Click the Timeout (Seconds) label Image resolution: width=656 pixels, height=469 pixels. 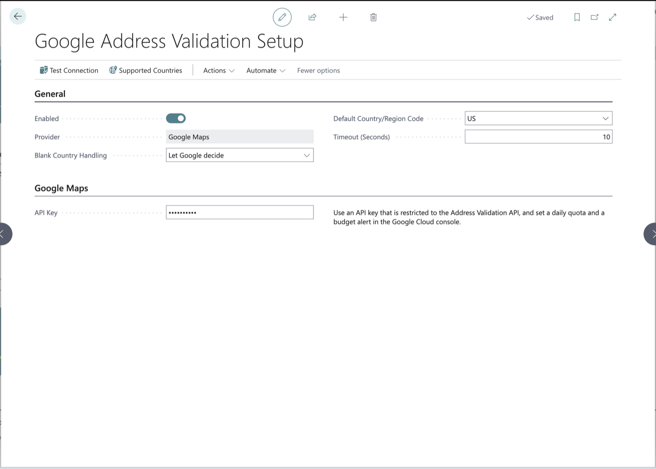(361, 137)
